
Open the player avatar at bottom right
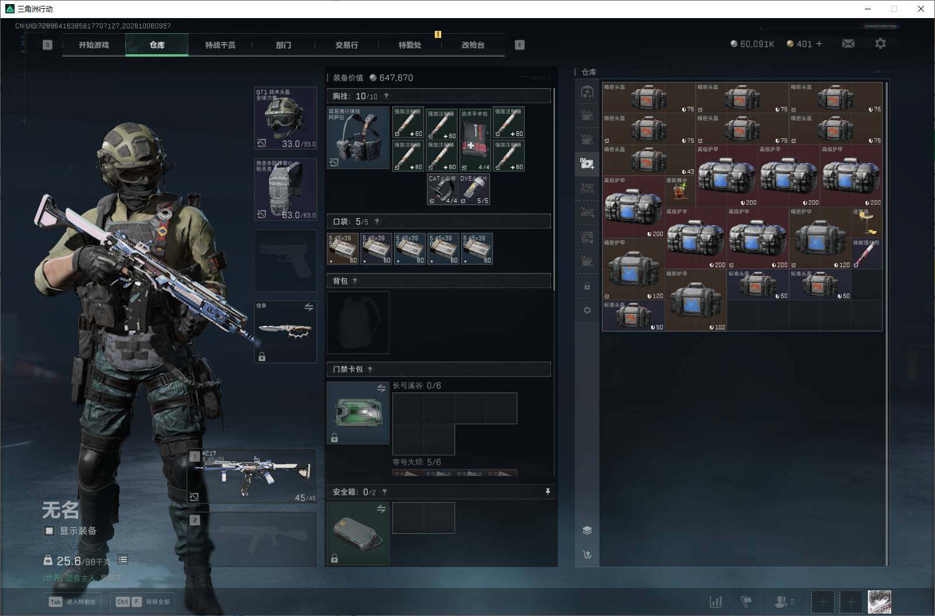click(x=880, y=602)
